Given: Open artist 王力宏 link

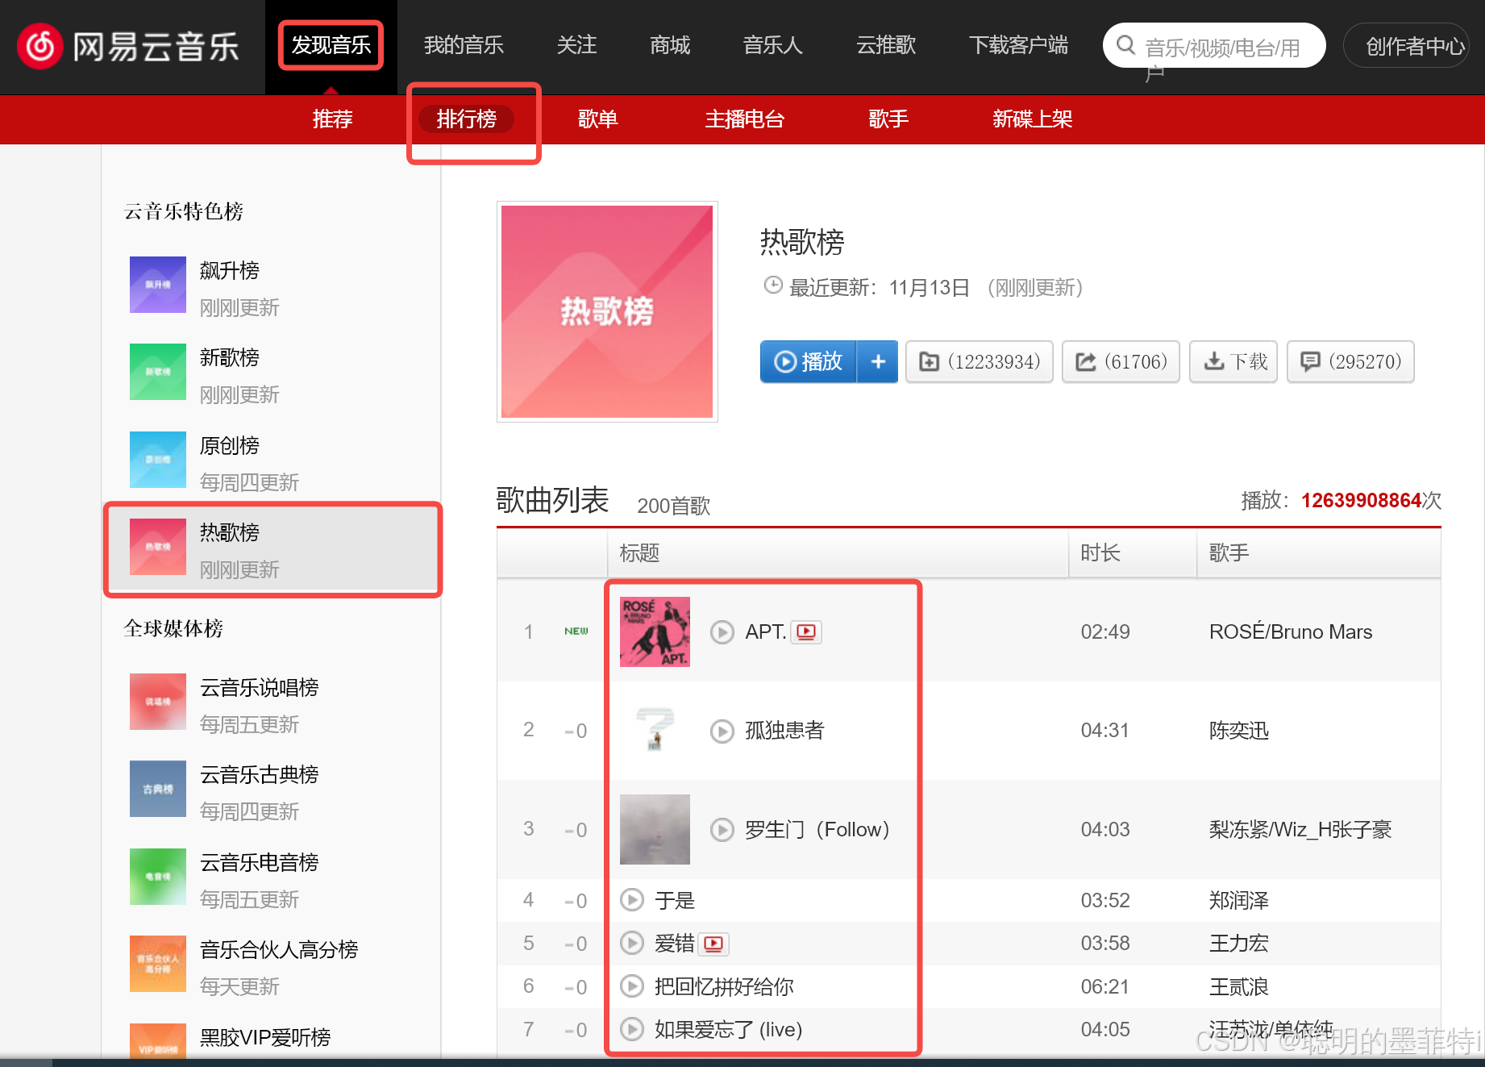Looking at the screenshot, I should 1239,943.
